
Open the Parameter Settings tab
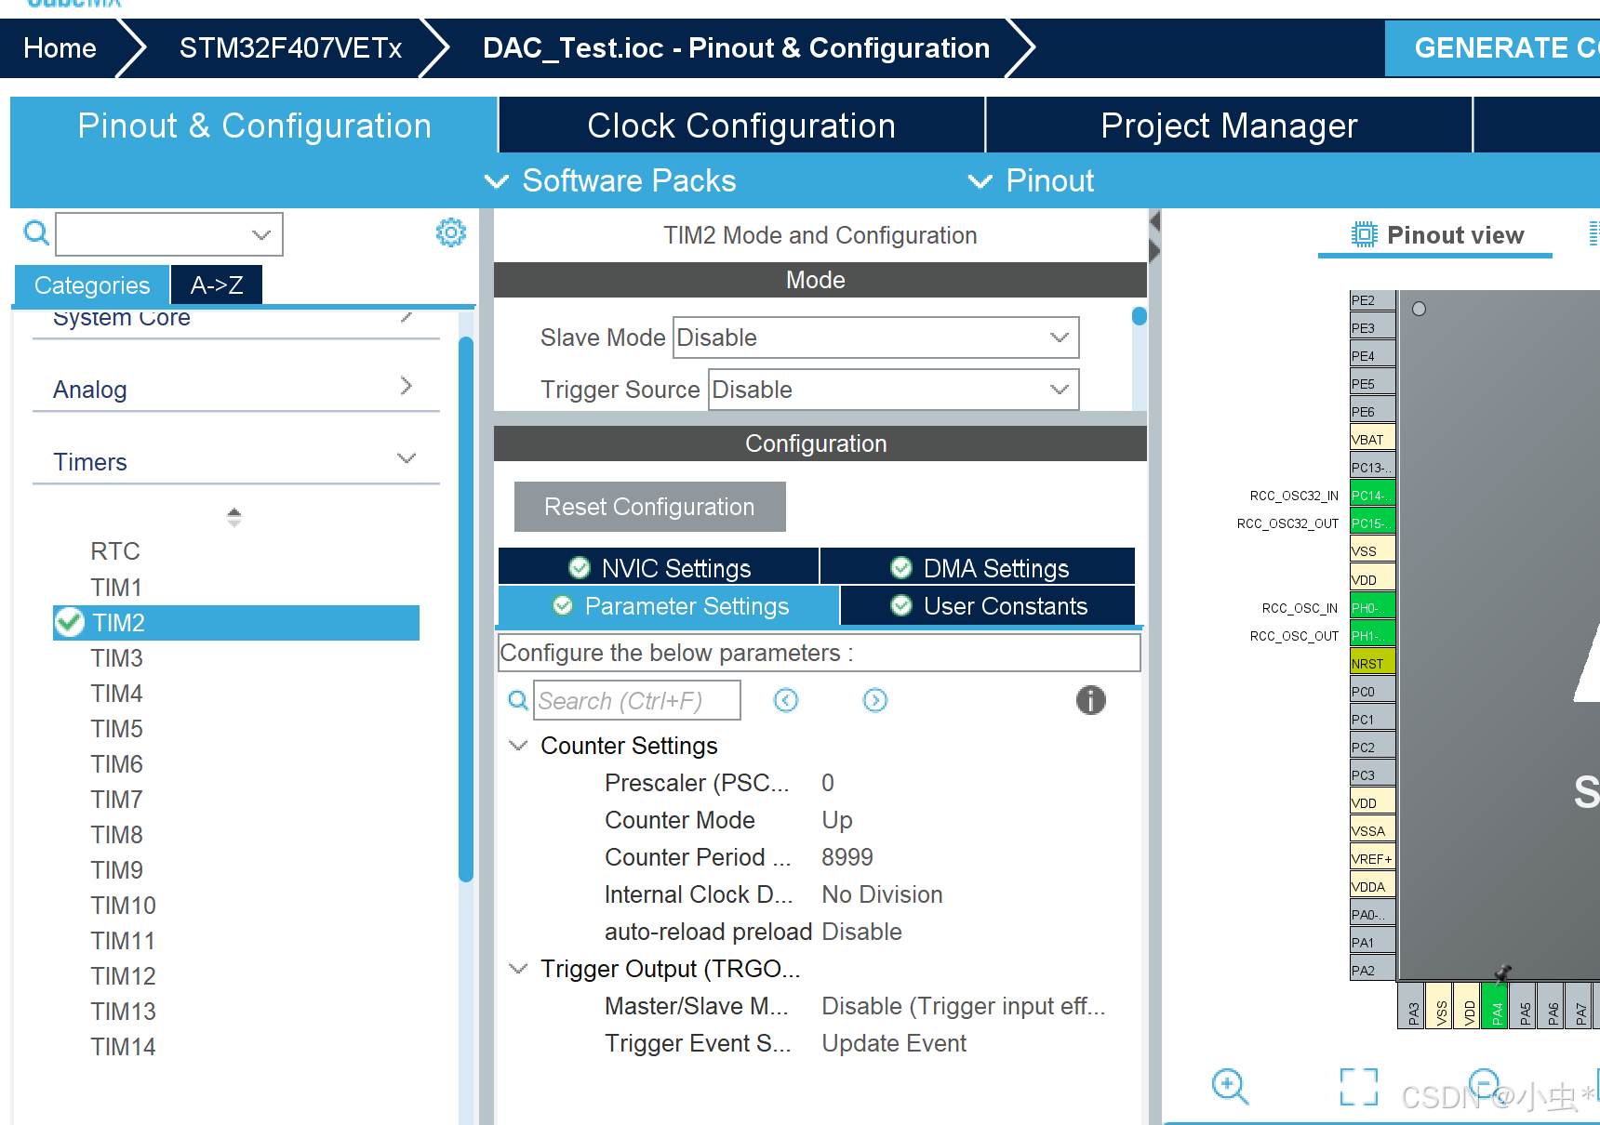tap(669, 606)
